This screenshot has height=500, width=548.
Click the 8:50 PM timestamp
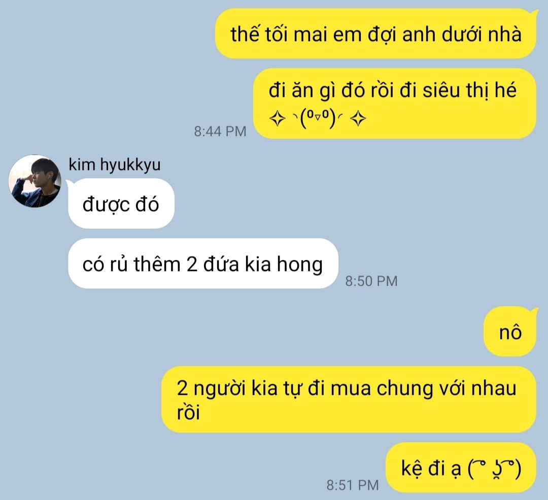pos(371,281)
